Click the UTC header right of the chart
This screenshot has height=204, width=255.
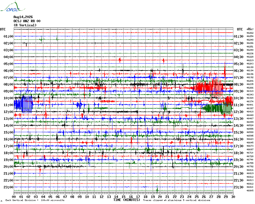click(240, 29)
